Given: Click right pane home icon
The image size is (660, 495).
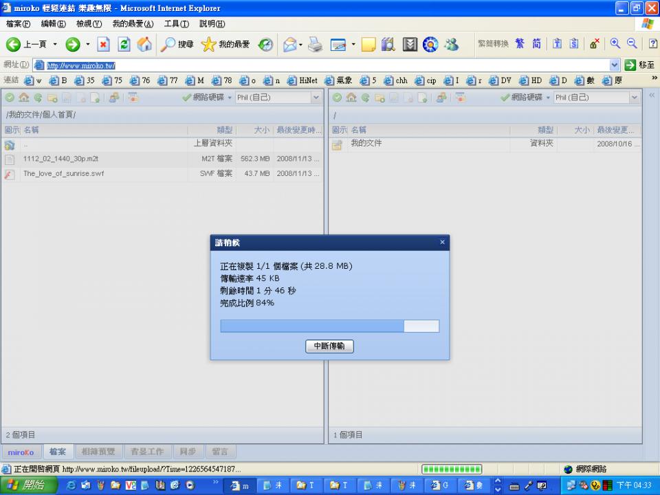Looking at the screenshot, I should pos(351,98).
